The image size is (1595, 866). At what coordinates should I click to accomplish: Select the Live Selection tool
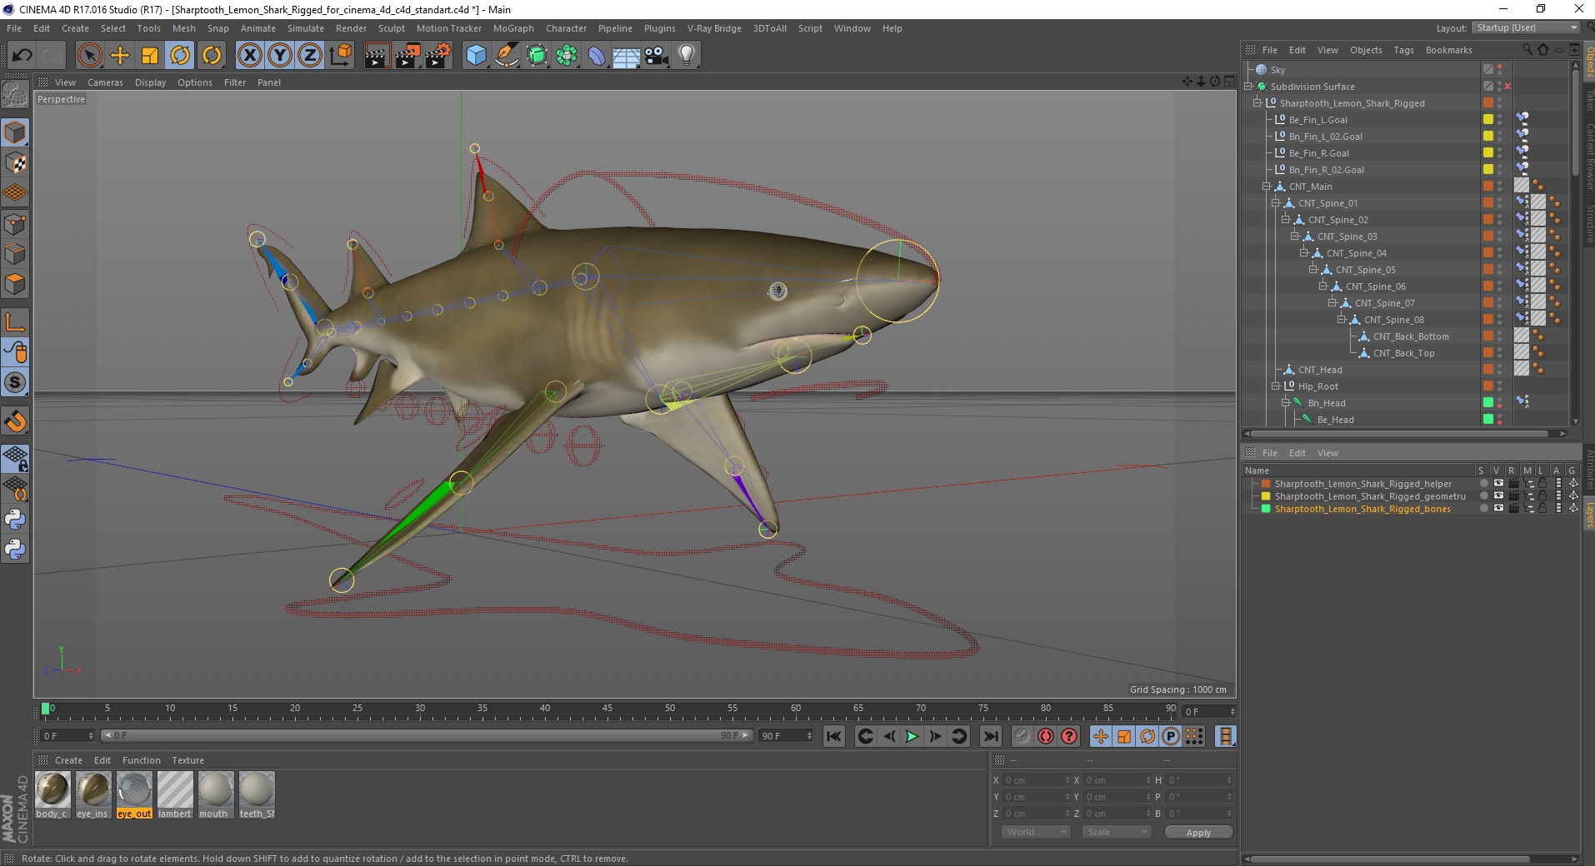click(x=89, y=56)
